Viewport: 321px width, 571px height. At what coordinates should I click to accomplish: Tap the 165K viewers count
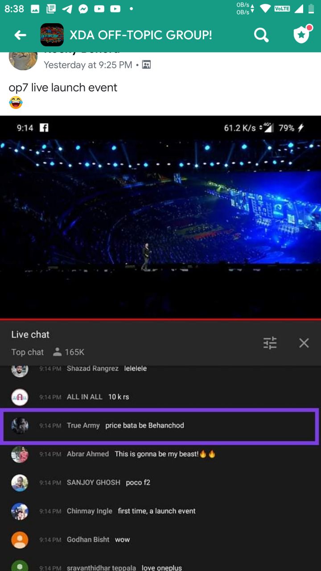click(69, 352)
